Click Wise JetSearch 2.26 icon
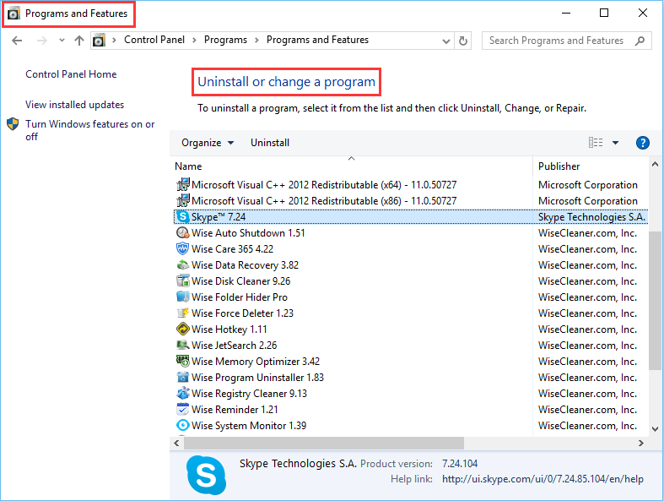The width and height of the screenshot is (664, 501). coord(182,346)
